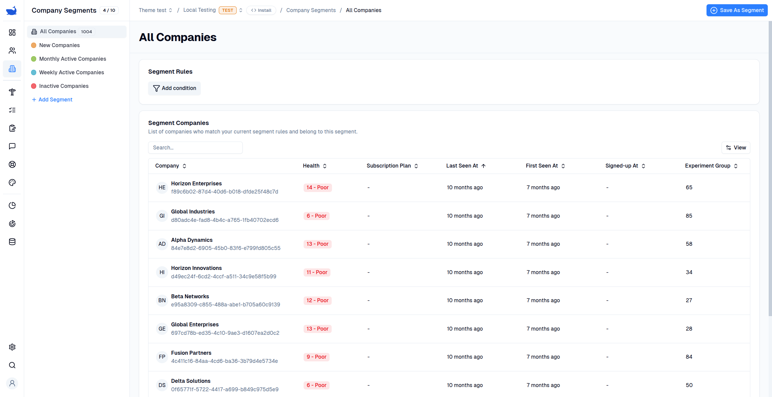Select the help lifebuoy icon
Image resolution: width=772 pixels, height=397 pixels.
coord(12,165)
